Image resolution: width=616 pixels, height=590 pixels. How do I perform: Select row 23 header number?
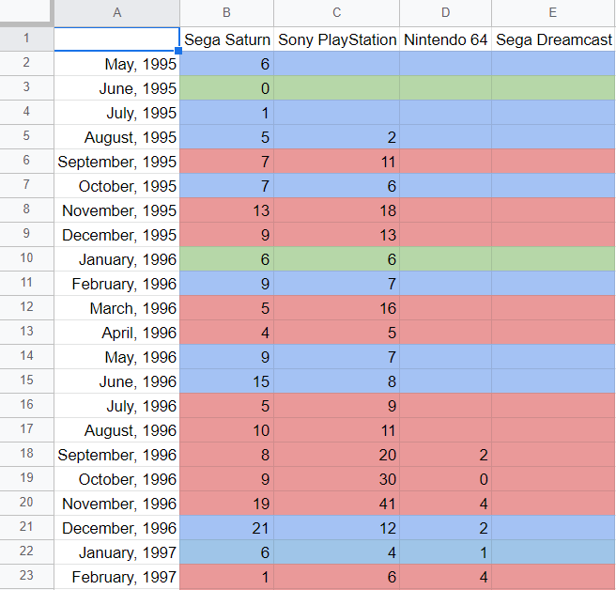coord(26,577)
